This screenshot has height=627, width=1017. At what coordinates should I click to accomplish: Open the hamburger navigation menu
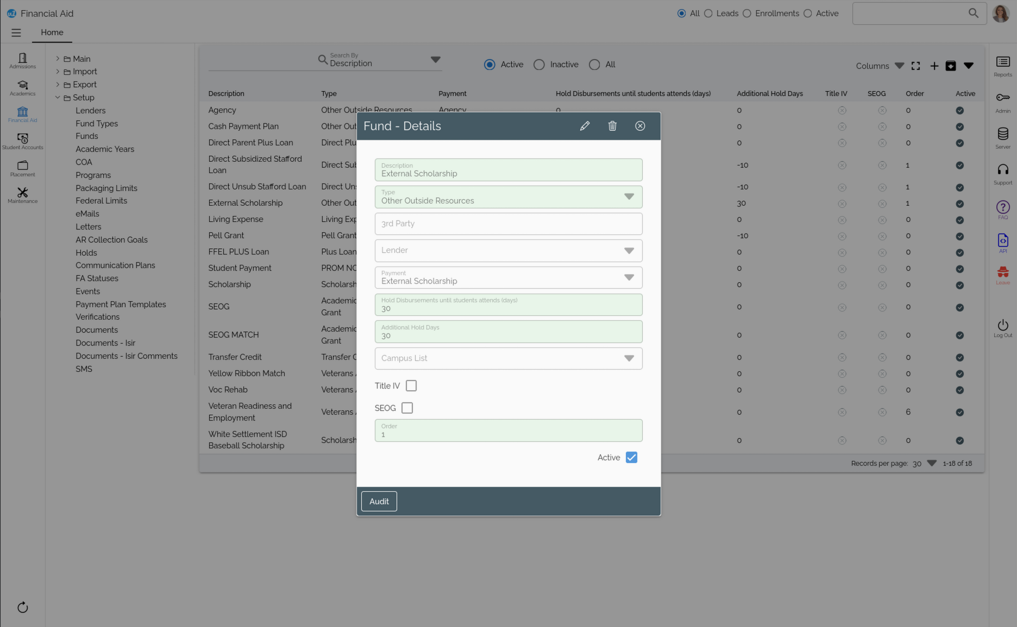(x=16, y=33)
